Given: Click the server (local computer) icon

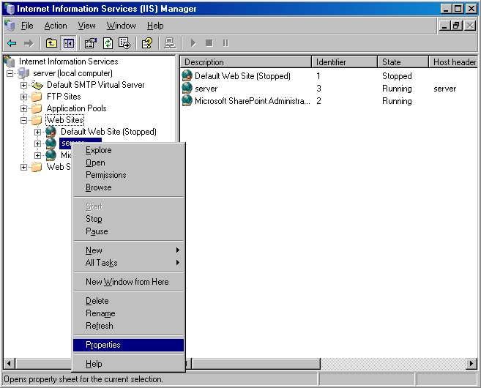Looking at the screenshot, I should (x=23, y=73).
